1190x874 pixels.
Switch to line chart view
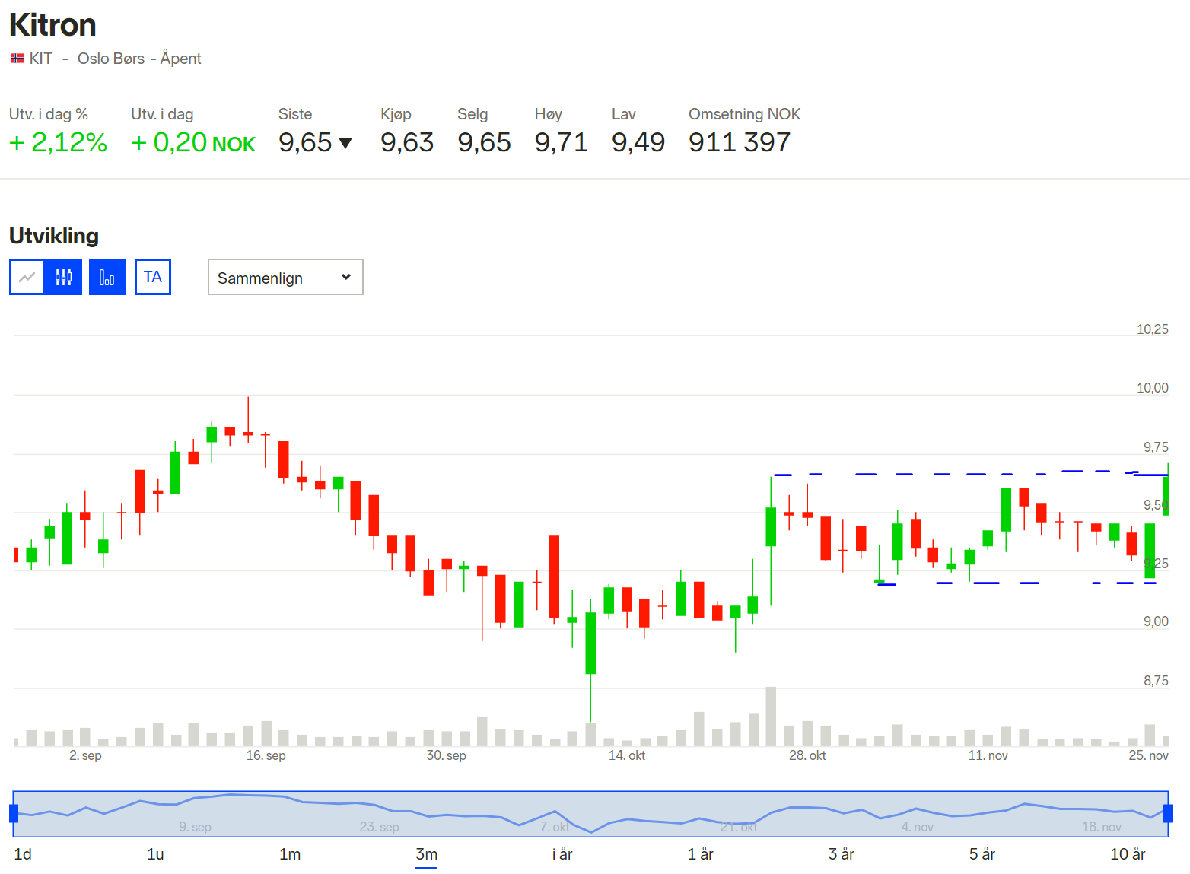[x=27, y=277]
